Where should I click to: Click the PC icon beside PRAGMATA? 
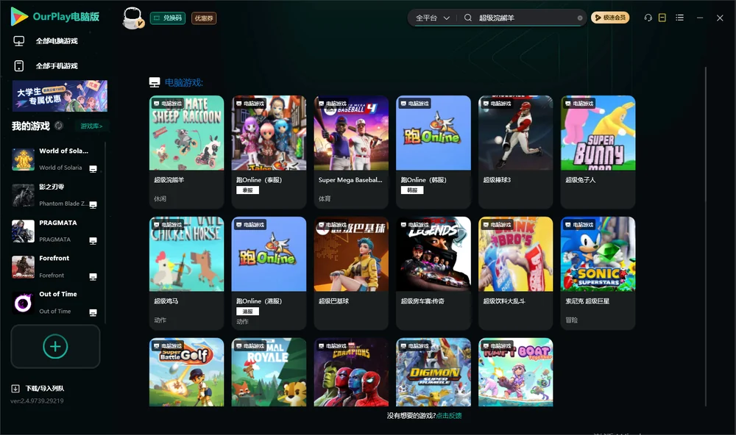point(93,241)
